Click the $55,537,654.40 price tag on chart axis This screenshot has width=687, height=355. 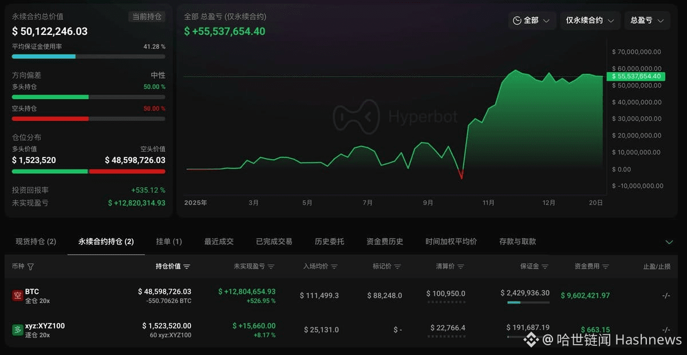[635, 76]
